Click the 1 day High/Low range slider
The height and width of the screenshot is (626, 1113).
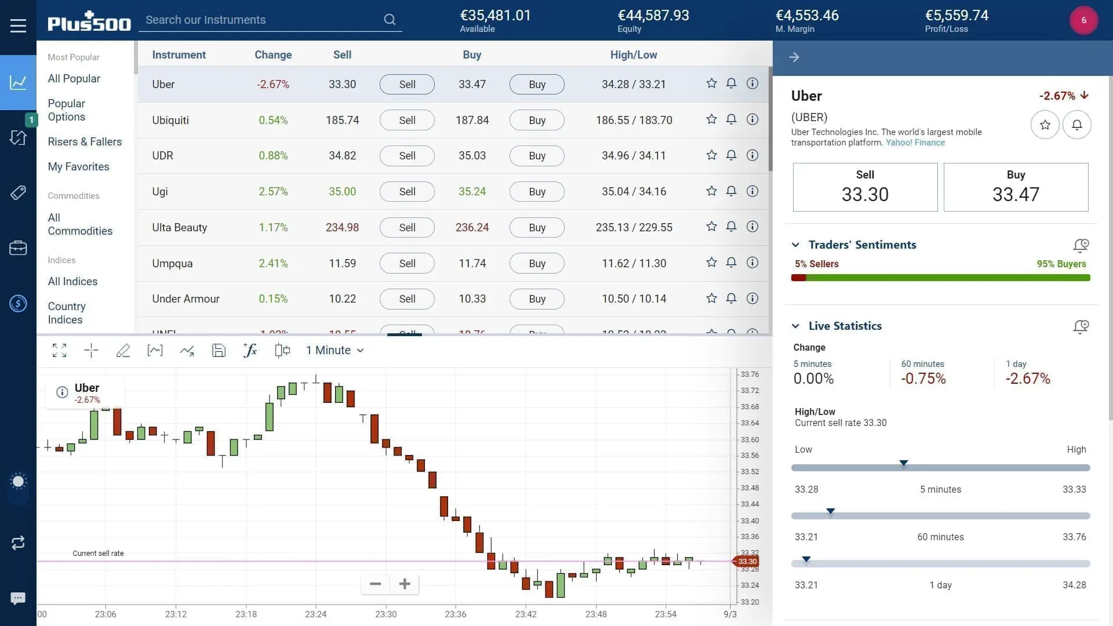point(940,563)
